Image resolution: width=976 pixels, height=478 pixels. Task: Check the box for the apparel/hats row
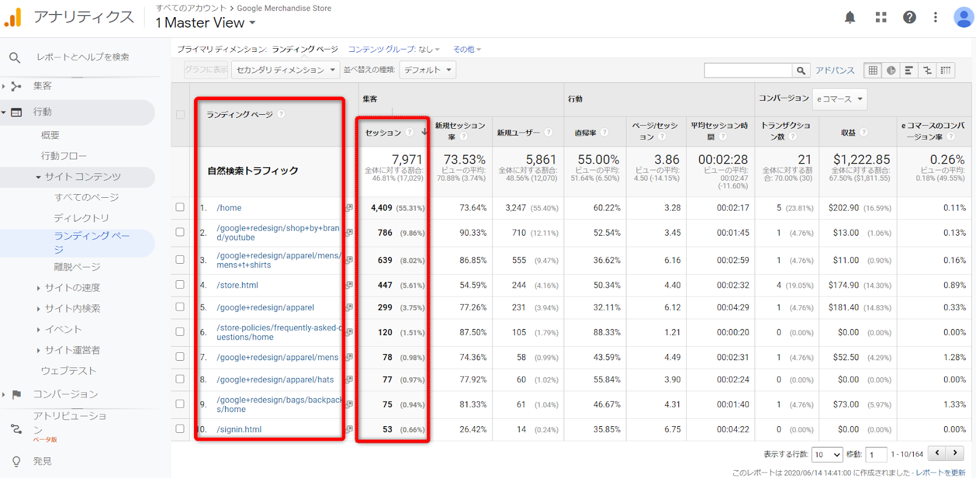pyautogui.click(x=180, y=379)
